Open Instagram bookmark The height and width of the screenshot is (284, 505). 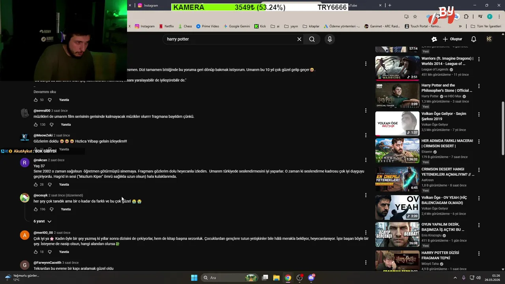[145, 26]
